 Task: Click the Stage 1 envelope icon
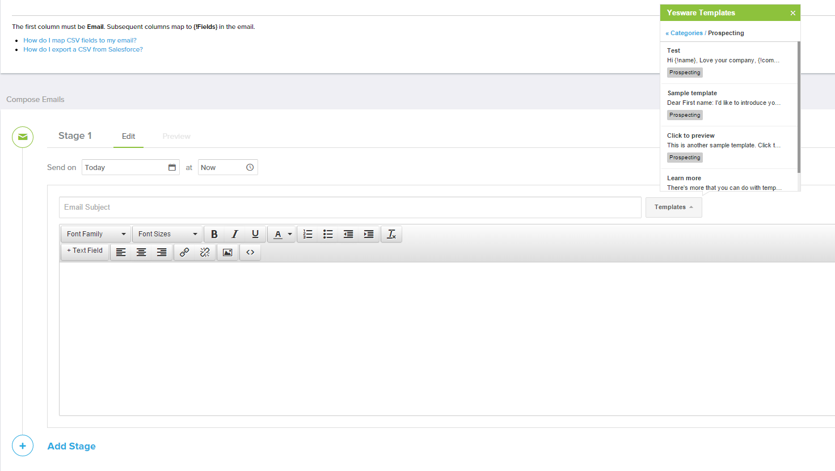23,137
